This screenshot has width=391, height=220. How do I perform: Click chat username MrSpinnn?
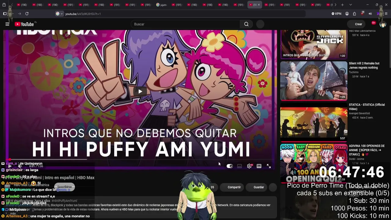pos(18,210)
